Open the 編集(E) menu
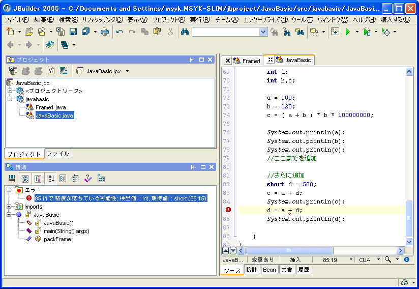419x289 pixels. [44, 20]
